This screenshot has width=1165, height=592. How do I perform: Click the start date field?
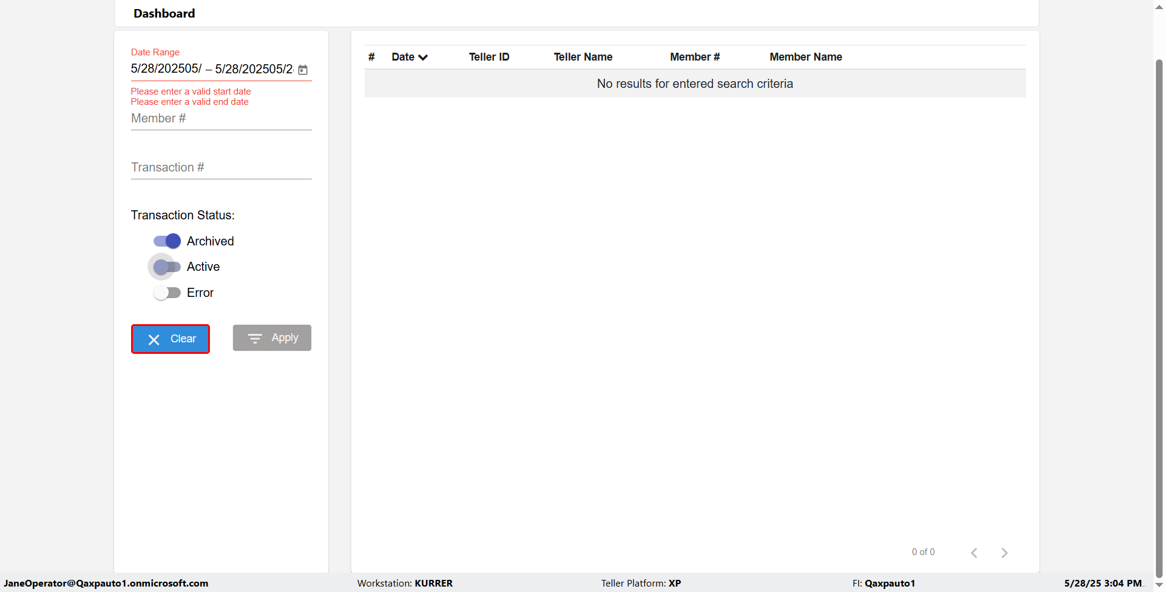point(166,69)
